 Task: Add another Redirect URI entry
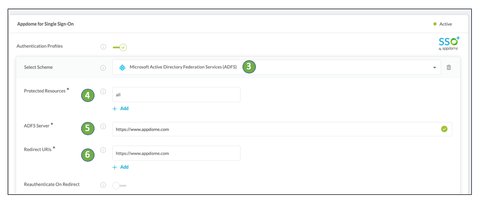121,167
